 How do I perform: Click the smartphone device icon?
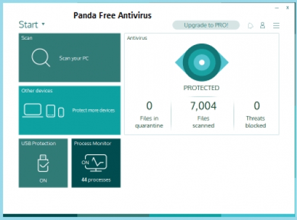point(61,112)
